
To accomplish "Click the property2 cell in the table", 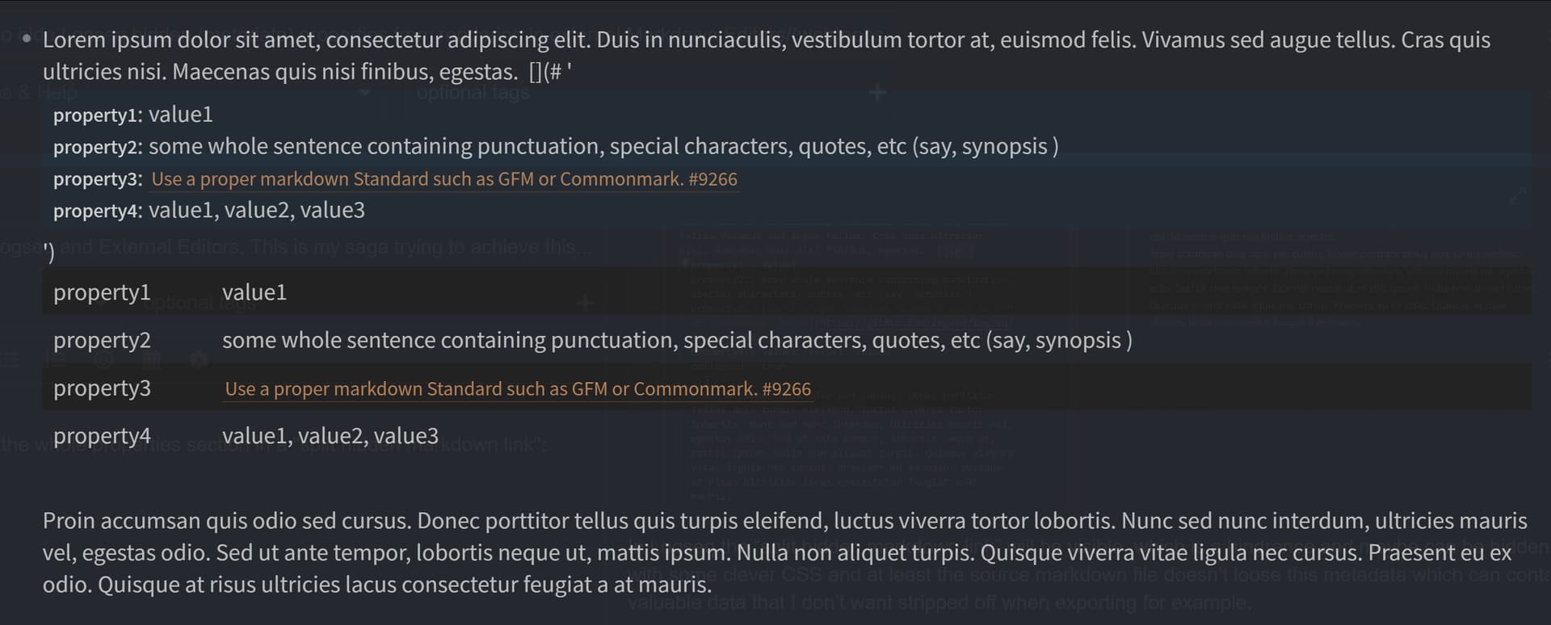I will 102,340.
